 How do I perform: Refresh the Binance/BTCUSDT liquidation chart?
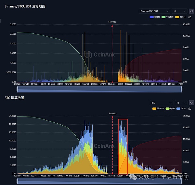pyautogui.click(x=191, y=11)
